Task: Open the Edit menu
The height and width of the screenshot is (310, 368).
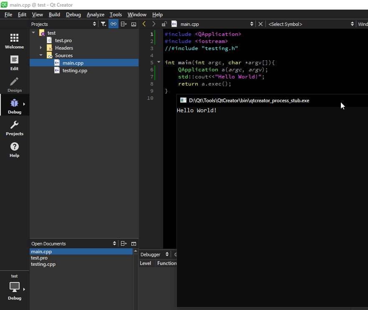Action: click(x=22, y=15)
